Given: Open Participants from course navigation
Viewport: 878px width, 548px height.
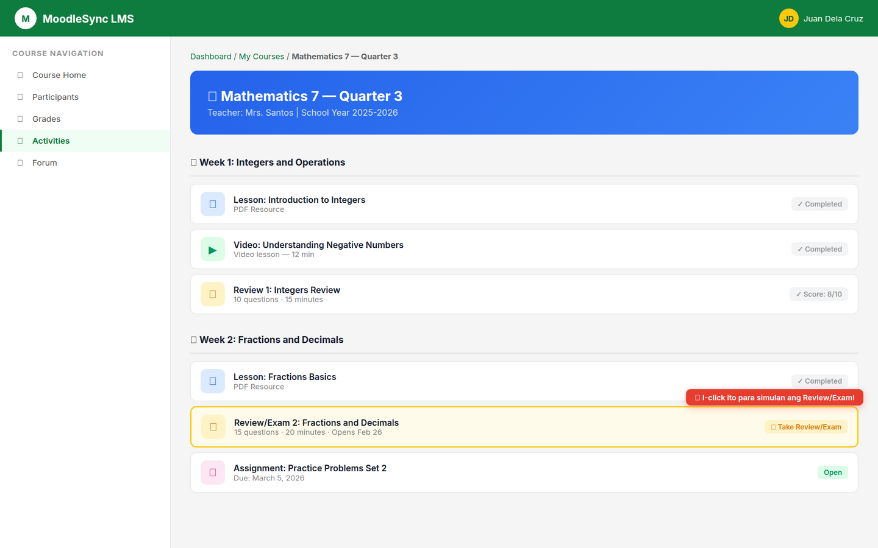Looking at the screenshot, I should click(x=55, y=97).
